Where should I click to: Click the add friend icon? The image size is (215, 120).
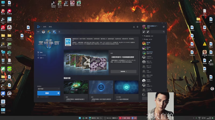(144, 32)
